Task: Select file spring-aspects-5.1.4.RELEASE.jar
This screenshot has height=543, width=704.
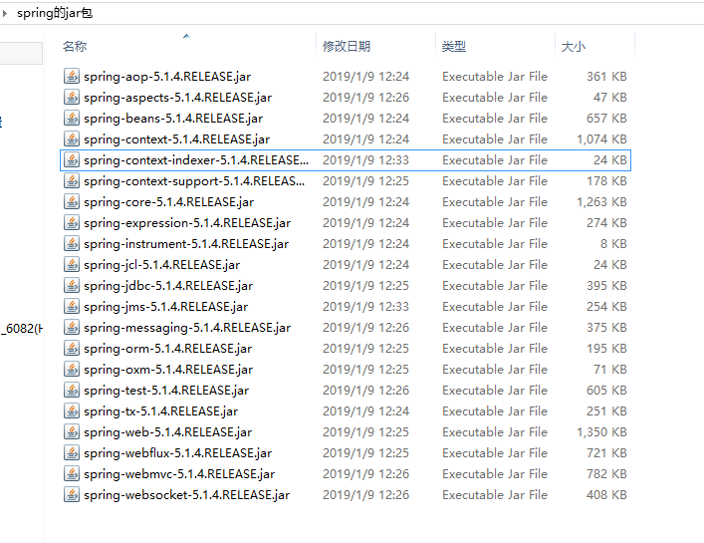Action: (x=177, y=97)
